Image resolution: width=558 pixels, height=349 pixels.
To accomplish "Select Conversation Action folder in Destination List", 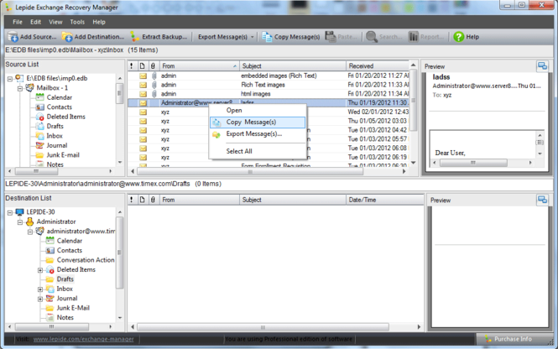I will tap(86, 260).
